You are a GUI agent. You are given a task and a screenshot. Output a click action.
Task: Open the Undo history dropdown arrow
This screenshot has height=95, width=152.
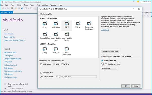[x=28, y=8]
